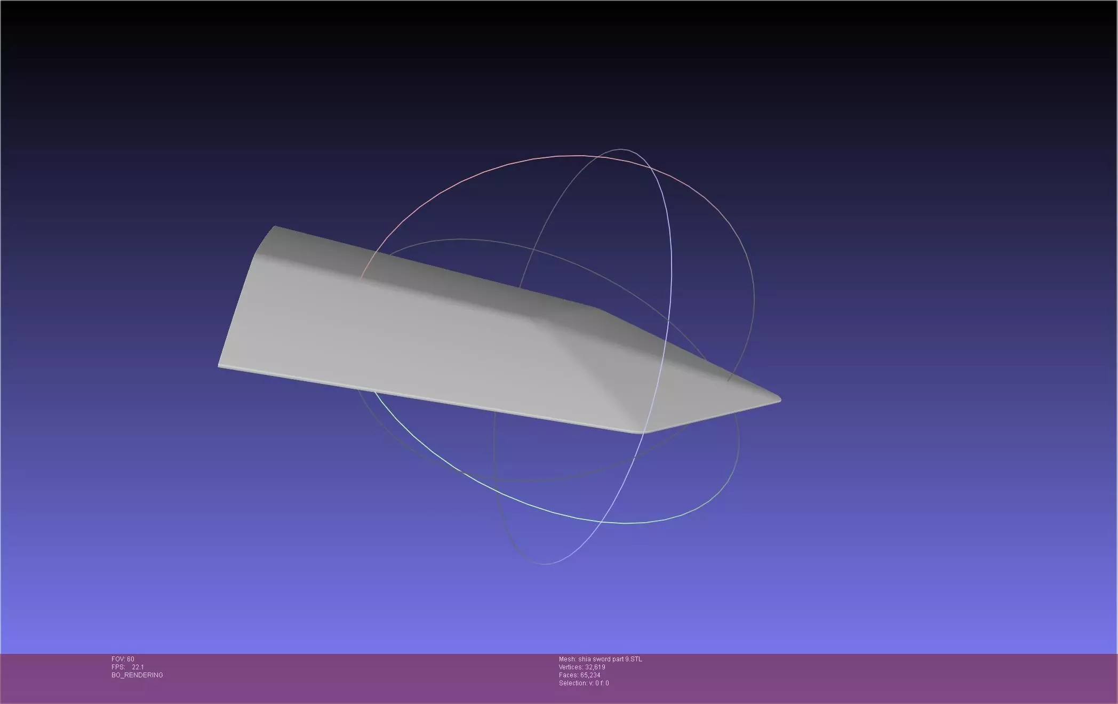Click the thin bottom edge of the blade
1118x704 pixels.
[427, 398]
